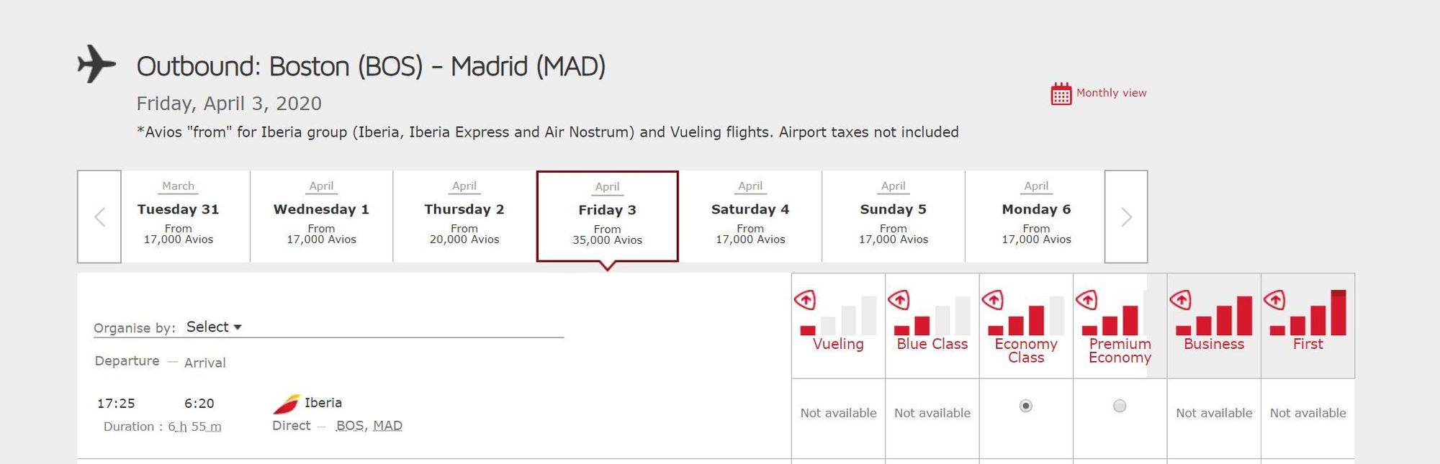The width and height of the screenshot is (1440, 464).
Task: Open the Monthly view link
Action: pyautogui.click(x=1111, y=93)
